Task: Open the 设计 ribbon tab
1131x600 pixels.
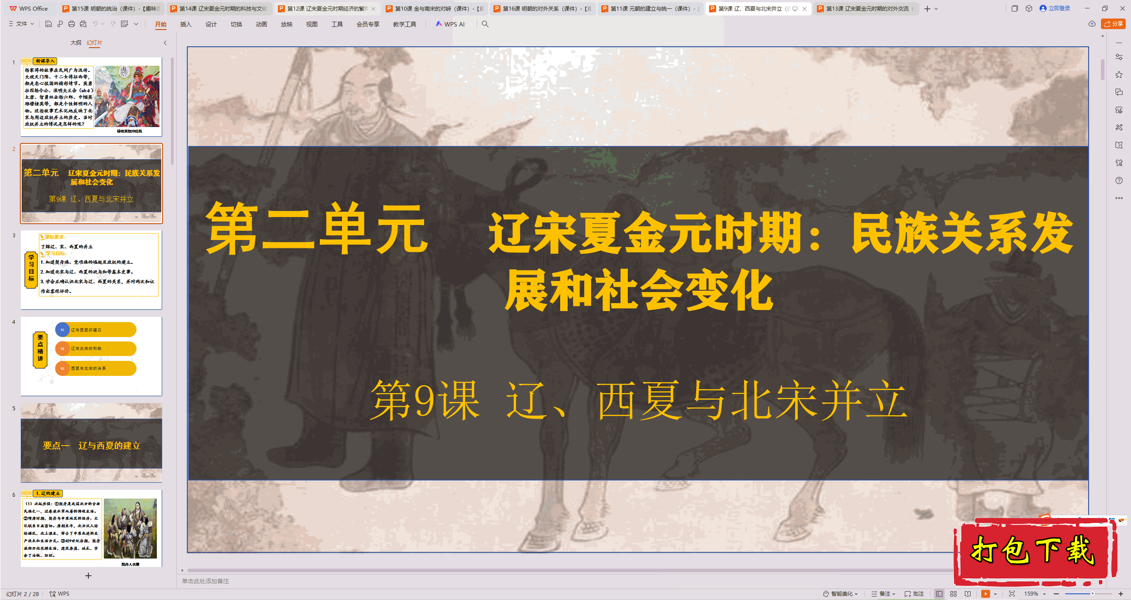Action: [x=211, y=24]
